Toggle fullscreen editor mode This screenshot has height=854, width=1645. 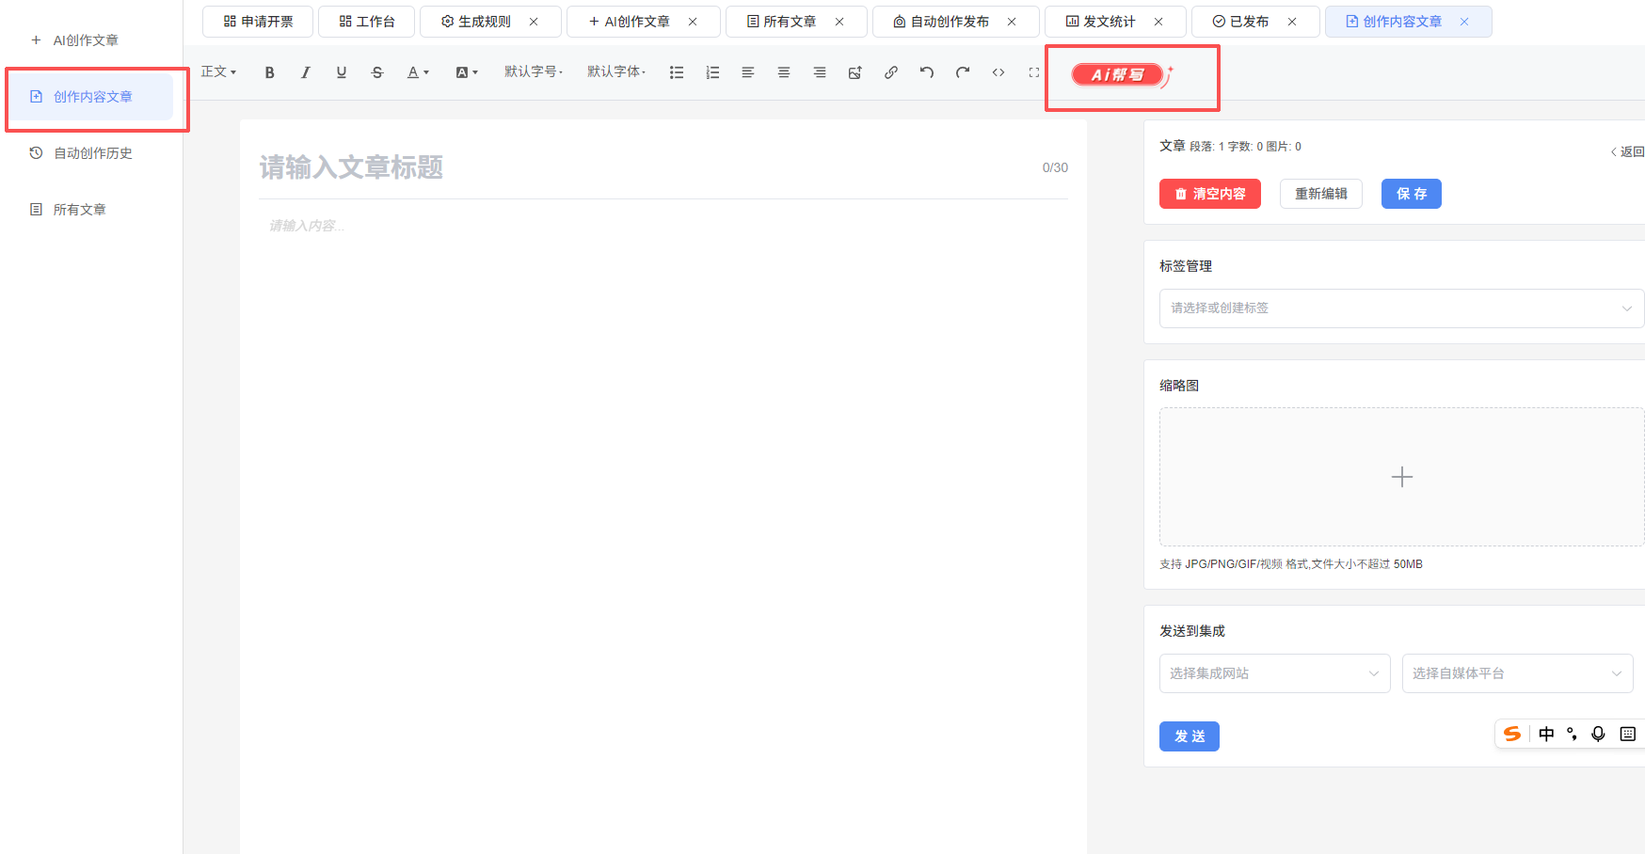coord(1033,72)
